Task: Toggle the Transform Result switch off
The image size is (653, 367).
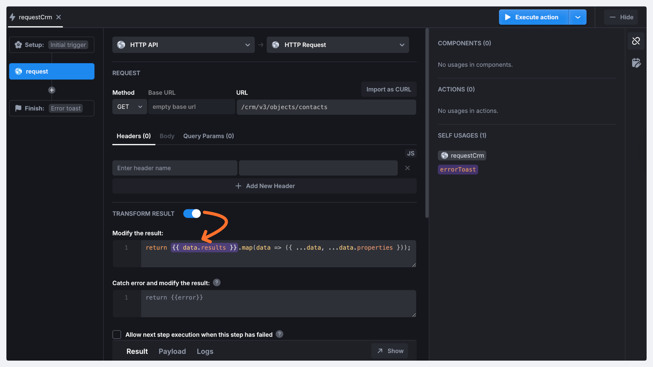Action: click(x=192, y=213)
